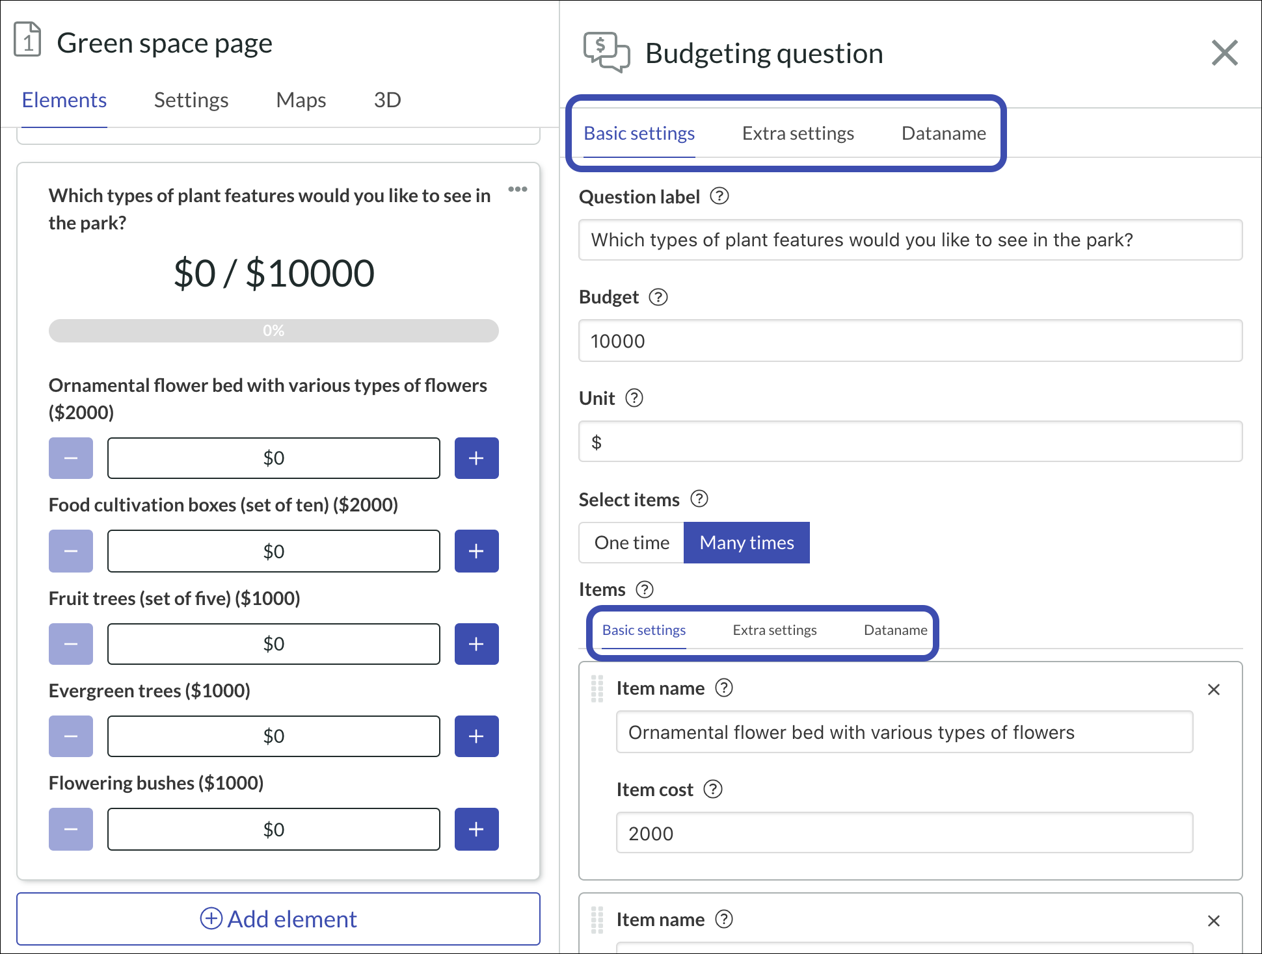Viewport: 1262px width, 954px height.
Task: Switch to the Elements tab
Action: click(x=64, y=100)
